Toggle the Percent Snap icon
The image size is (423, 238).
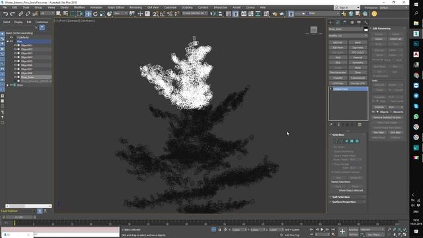pos(170,14)
